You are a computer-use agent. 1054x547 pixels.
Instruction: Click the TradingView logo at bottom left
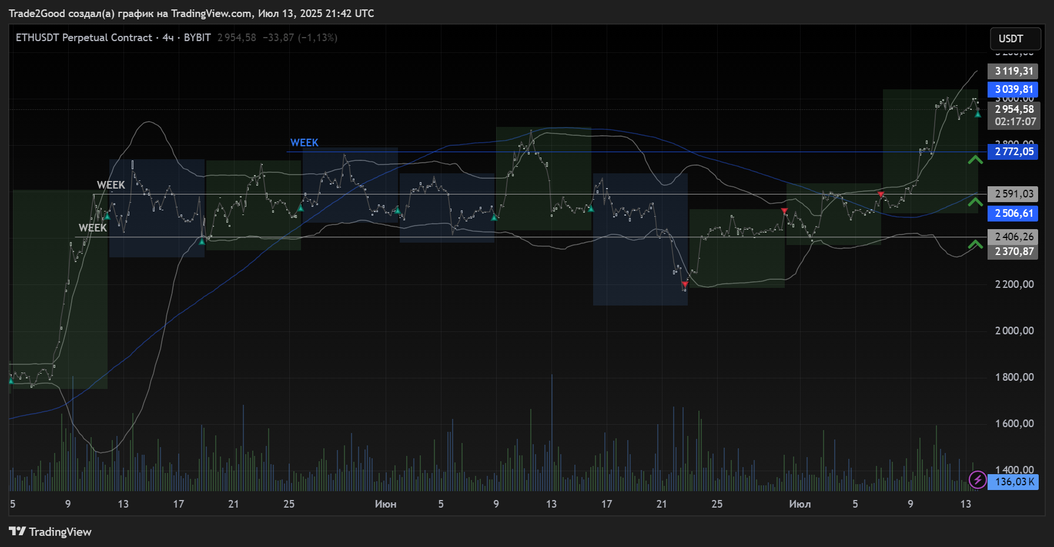(51, 532)
